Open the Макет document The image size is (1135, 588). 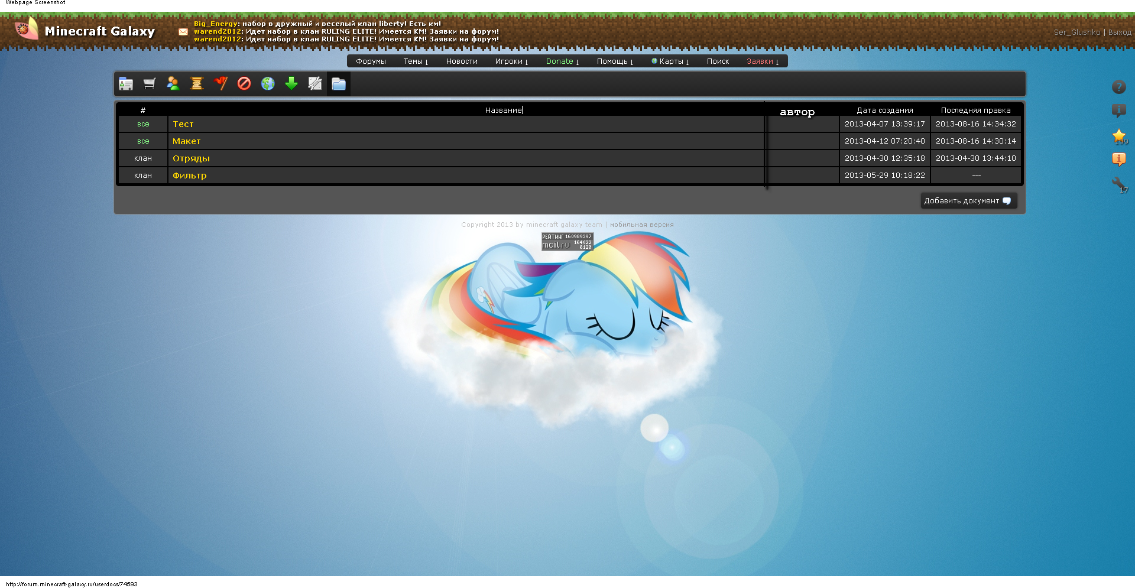[187, 141]
